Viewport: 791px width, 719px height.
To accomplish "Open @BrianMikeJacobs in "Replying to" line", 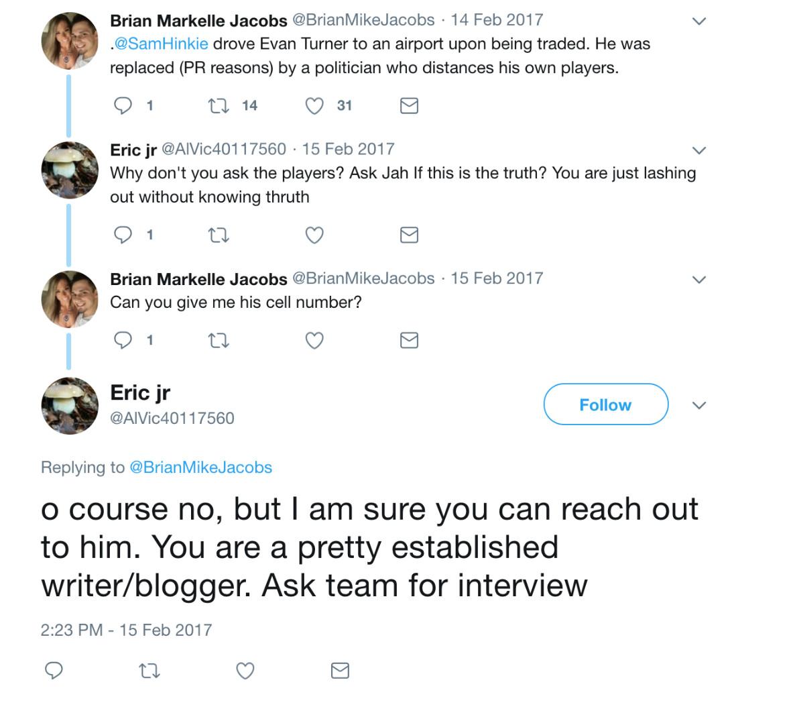I will tap(200, 467).
